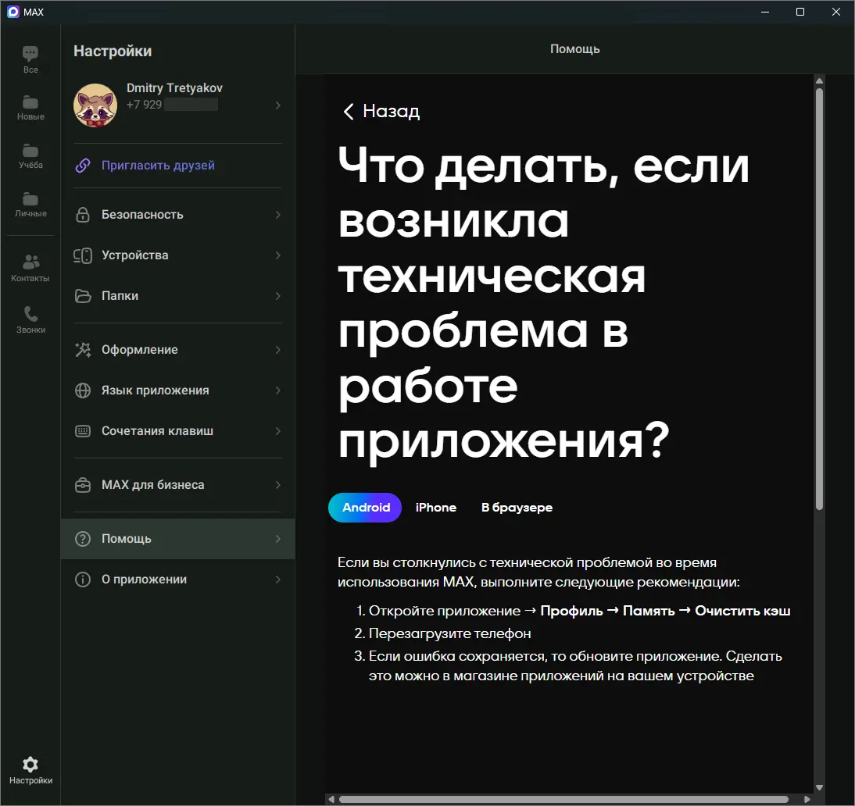Open the Учёба folder in sidebar
This screenshot has width=855, height=806.
coord(30,156)
